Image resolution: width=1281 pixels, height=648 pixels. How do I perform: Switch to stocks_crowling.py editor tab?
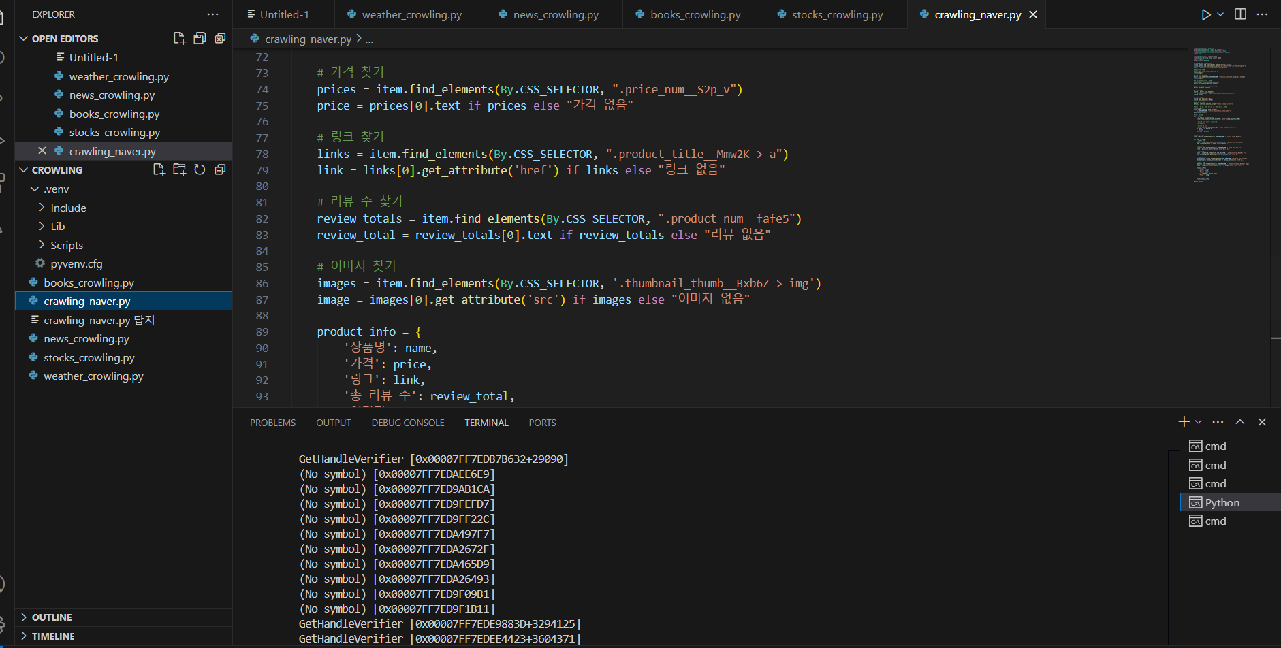point(837,14)
